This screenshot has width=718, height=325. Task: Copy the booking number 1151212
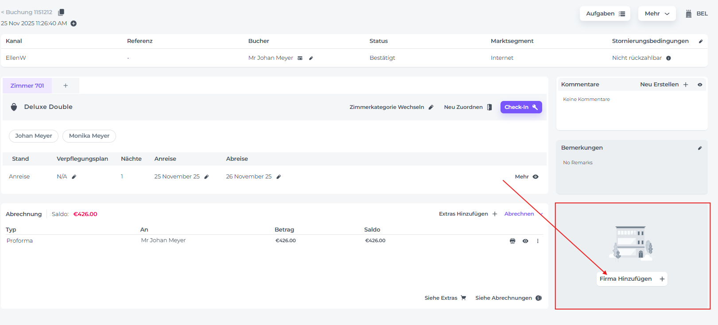(x=61, y=12)
